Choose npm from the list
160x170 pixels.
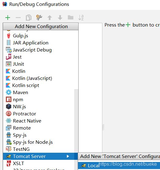39,99
